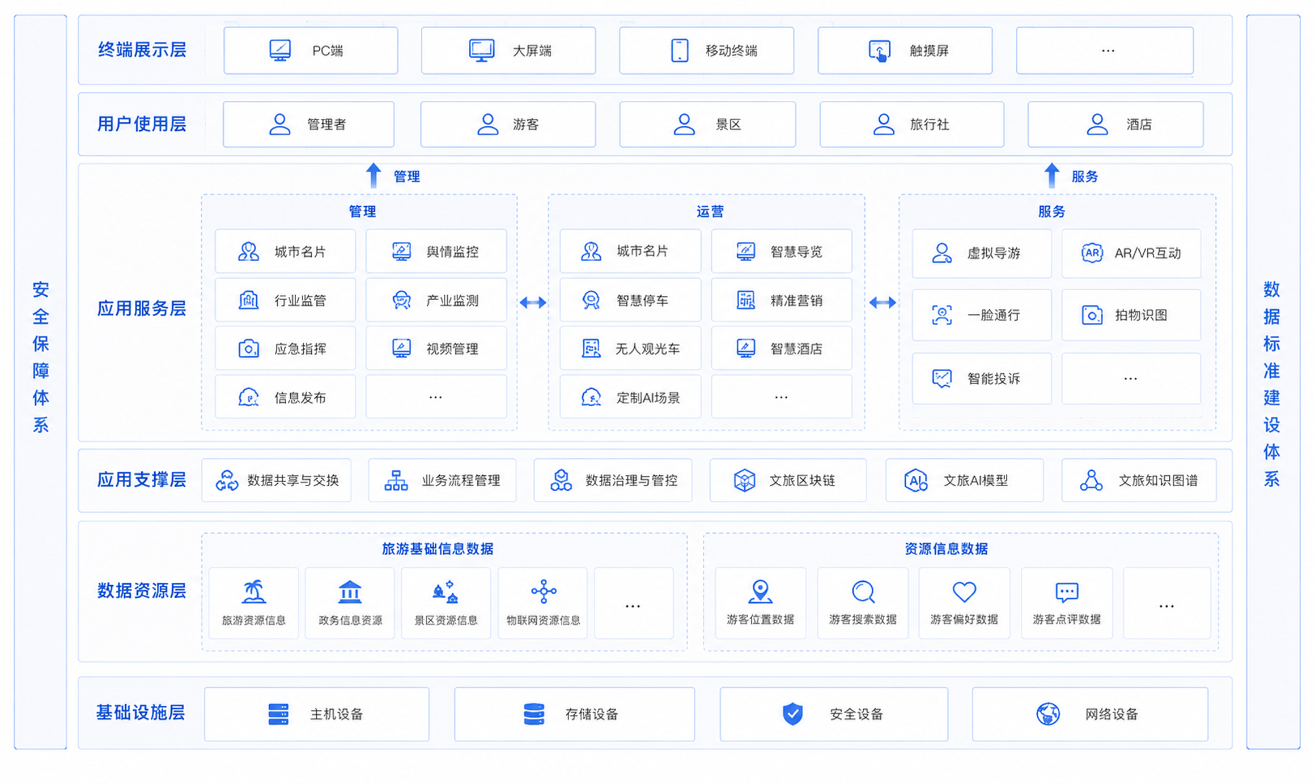
Task: Click the 物联网资源信息 network icon
Action: [x=544, y=591]
